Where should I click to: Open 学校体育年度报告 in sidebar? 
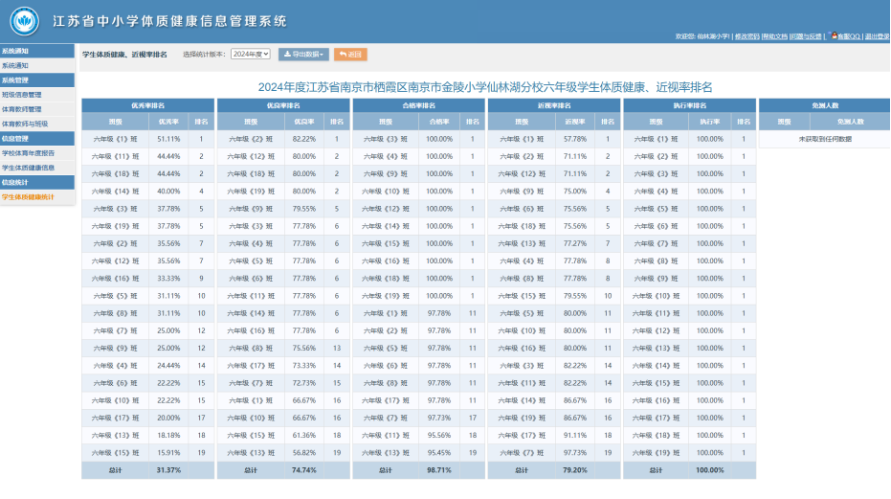37,153
